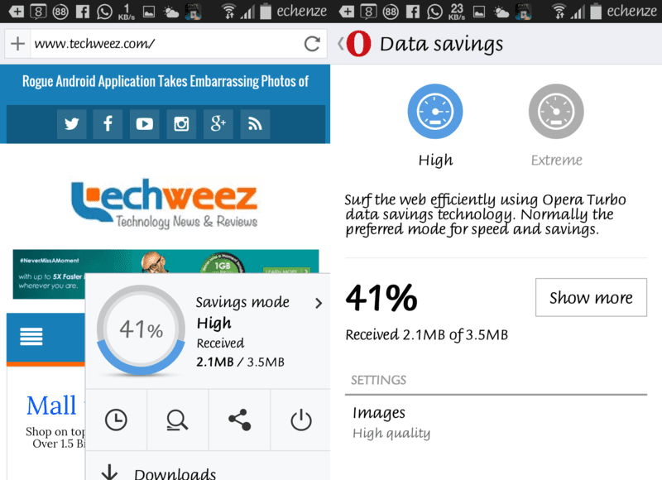Open the Instagram social icon
The image size is (662, 480).
(x=181, y=124)
